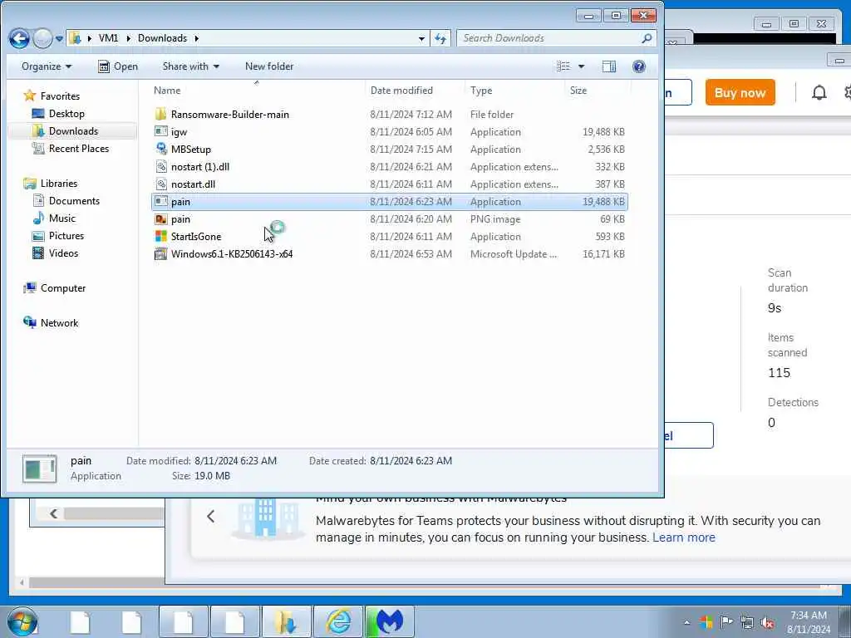Open the Pictures library

[66, 235]
